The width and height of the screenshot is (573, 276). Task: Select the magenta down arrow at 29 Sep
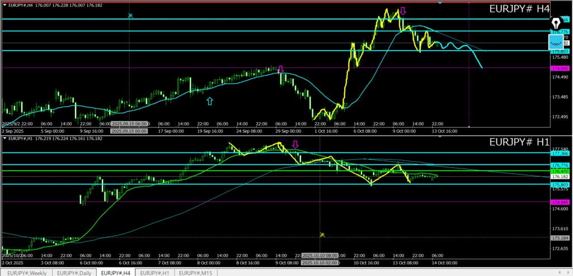coord(281,69)
